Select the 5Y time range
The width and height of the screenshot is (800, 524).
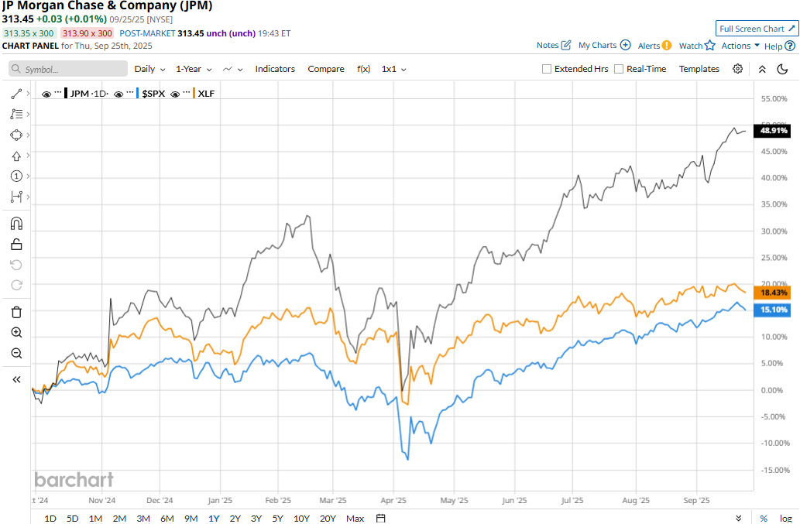click(x=277, y=519)
